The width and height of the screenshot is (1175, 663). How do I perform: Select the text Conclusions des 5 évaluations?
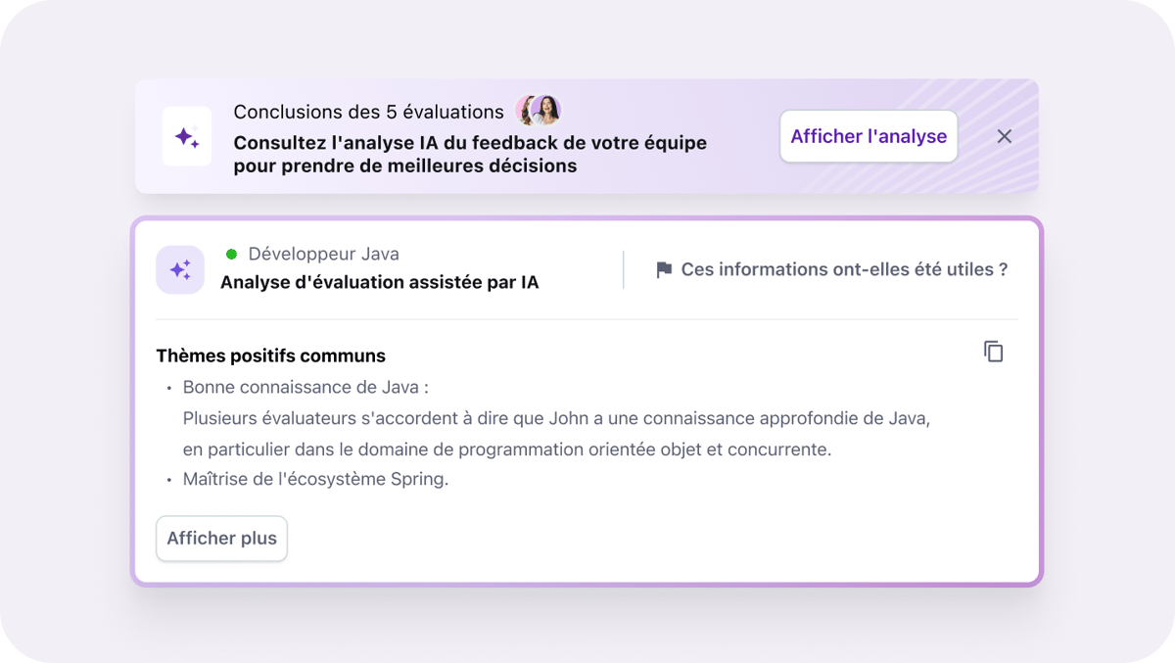(368, 112)
